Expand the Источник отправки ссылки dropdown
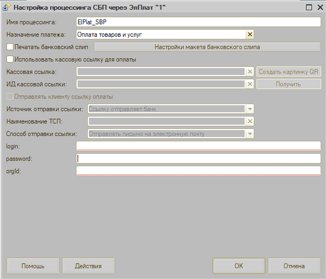Screen dimensions: 326x279 [x=249, y=109]
